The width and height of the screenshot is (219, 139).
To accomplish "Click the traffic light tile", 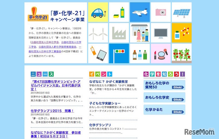I will 119,53.
